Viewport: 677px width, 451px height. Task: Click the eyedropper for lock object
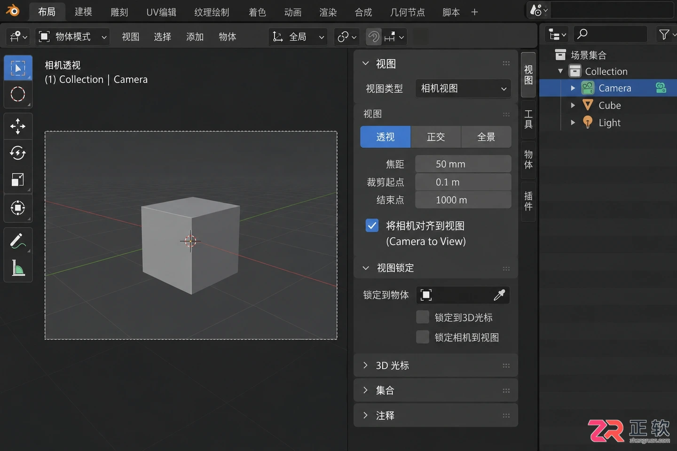click(x=499, y=295)
